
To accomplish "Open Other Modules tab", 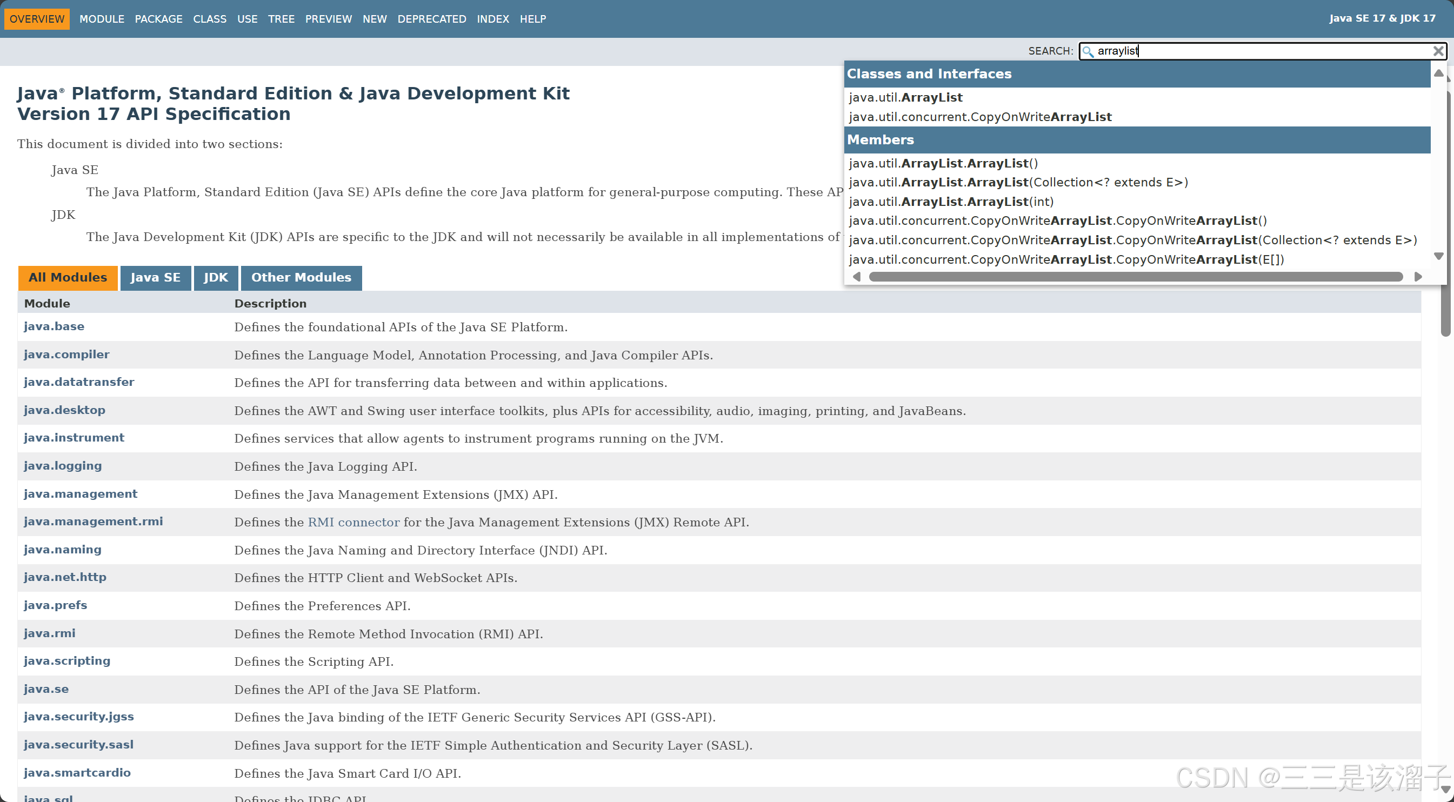I will tap(301, 278).
